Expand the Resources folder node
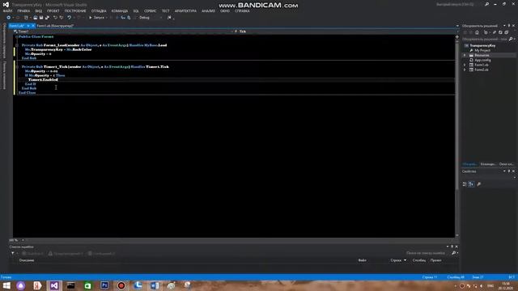Screen dimensions: 518x291 click(x=465, y=55)
